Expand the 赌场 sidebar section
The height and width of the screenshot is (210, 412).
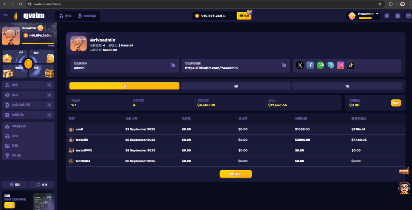[x=49, y=85]
